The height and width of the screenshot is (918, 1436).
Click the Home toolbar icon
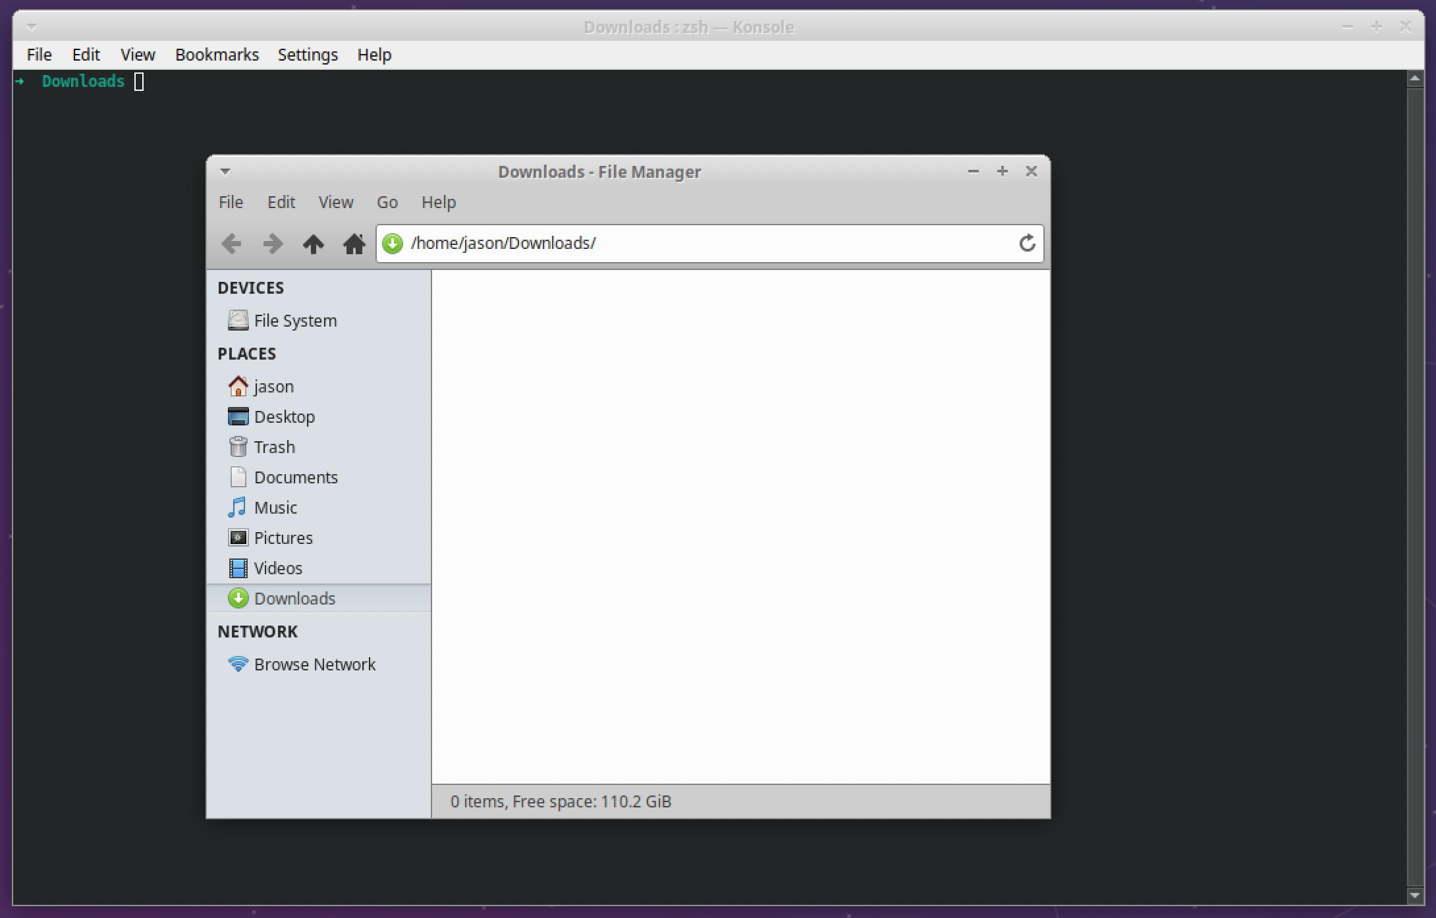point(355,244)
